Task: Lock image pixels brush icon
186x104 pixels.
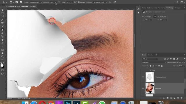Action: click(153, 66)
